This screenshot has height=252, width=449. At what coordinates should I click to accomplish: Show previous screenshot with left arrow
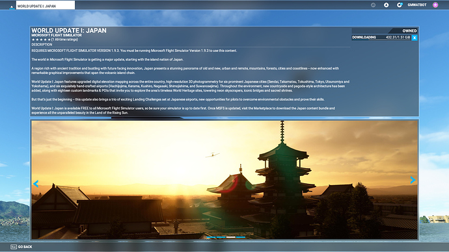[x=36, y=183]
